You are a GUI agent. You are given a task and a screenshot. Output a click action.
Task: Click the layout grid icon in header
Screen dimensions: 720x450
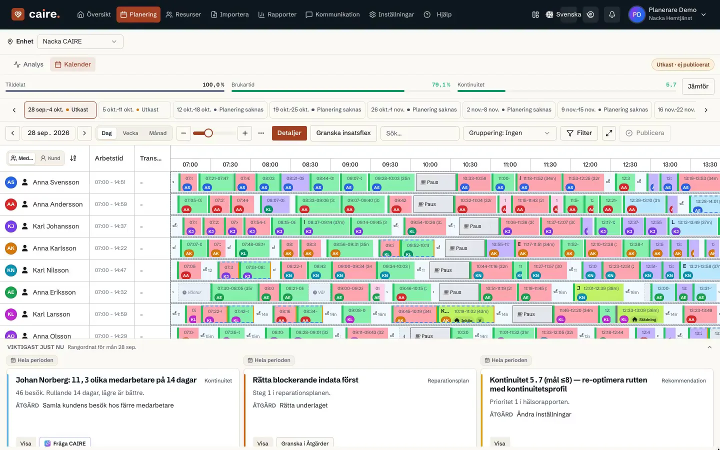pyautogui.click(x=535, y=14)
